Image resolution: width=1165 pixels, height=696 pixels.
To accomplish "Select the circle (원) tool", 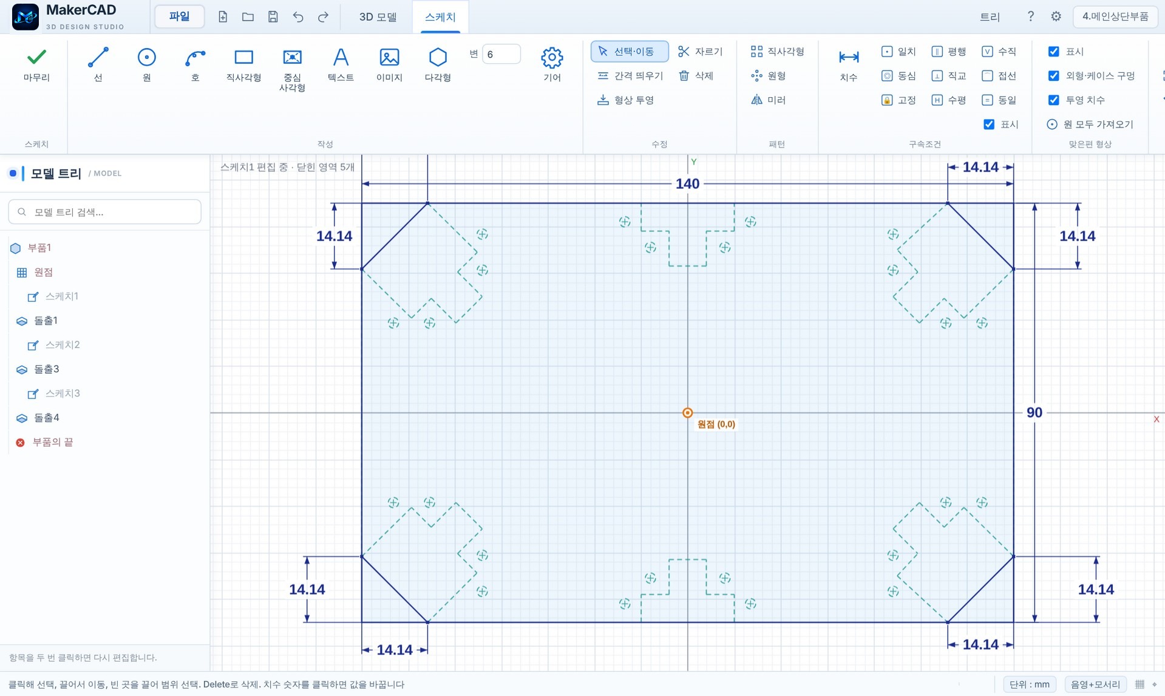I will point(146,64).
